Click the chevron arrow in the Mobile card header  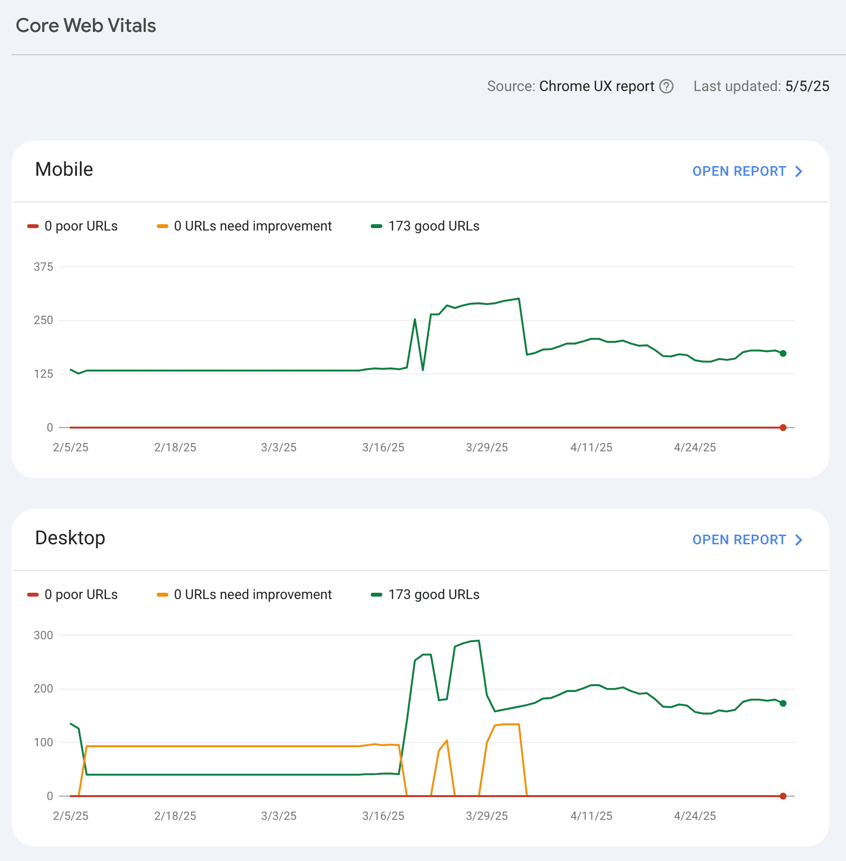click(799, 171)
